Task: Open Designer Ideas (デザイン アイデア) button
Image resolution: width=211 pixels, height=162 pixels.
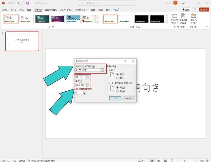Action: (x=194, y=19)
